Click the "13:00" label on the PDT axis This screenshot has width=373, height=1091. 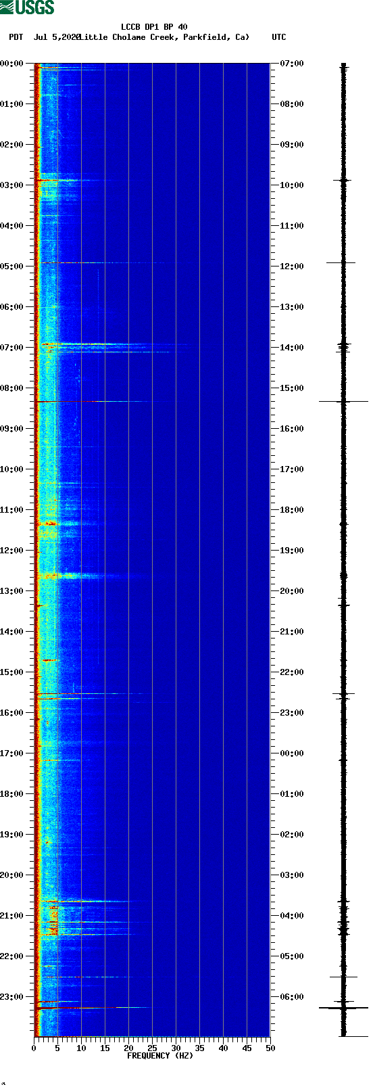[11, 591]
